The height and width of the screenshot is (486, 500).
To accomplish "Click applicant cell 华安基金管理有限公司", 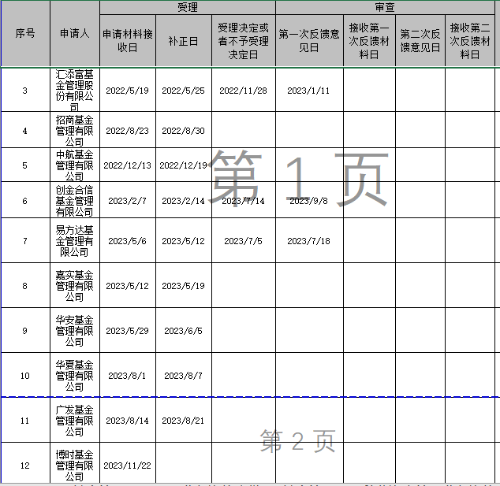I will (x=75, y=330).
